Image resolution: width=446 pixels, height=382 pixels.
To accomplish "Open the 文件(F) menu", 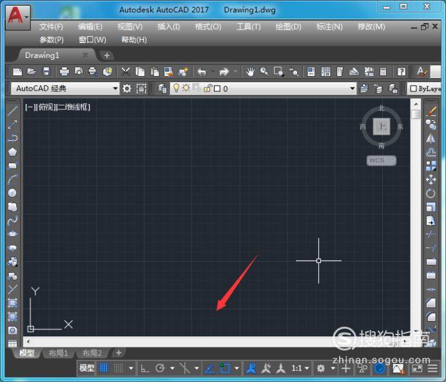I will pos(51,27).
